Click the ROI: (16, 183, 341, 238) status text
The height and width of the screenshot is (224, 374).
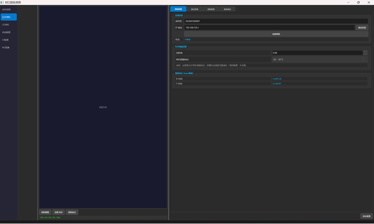tap(50, 218)
